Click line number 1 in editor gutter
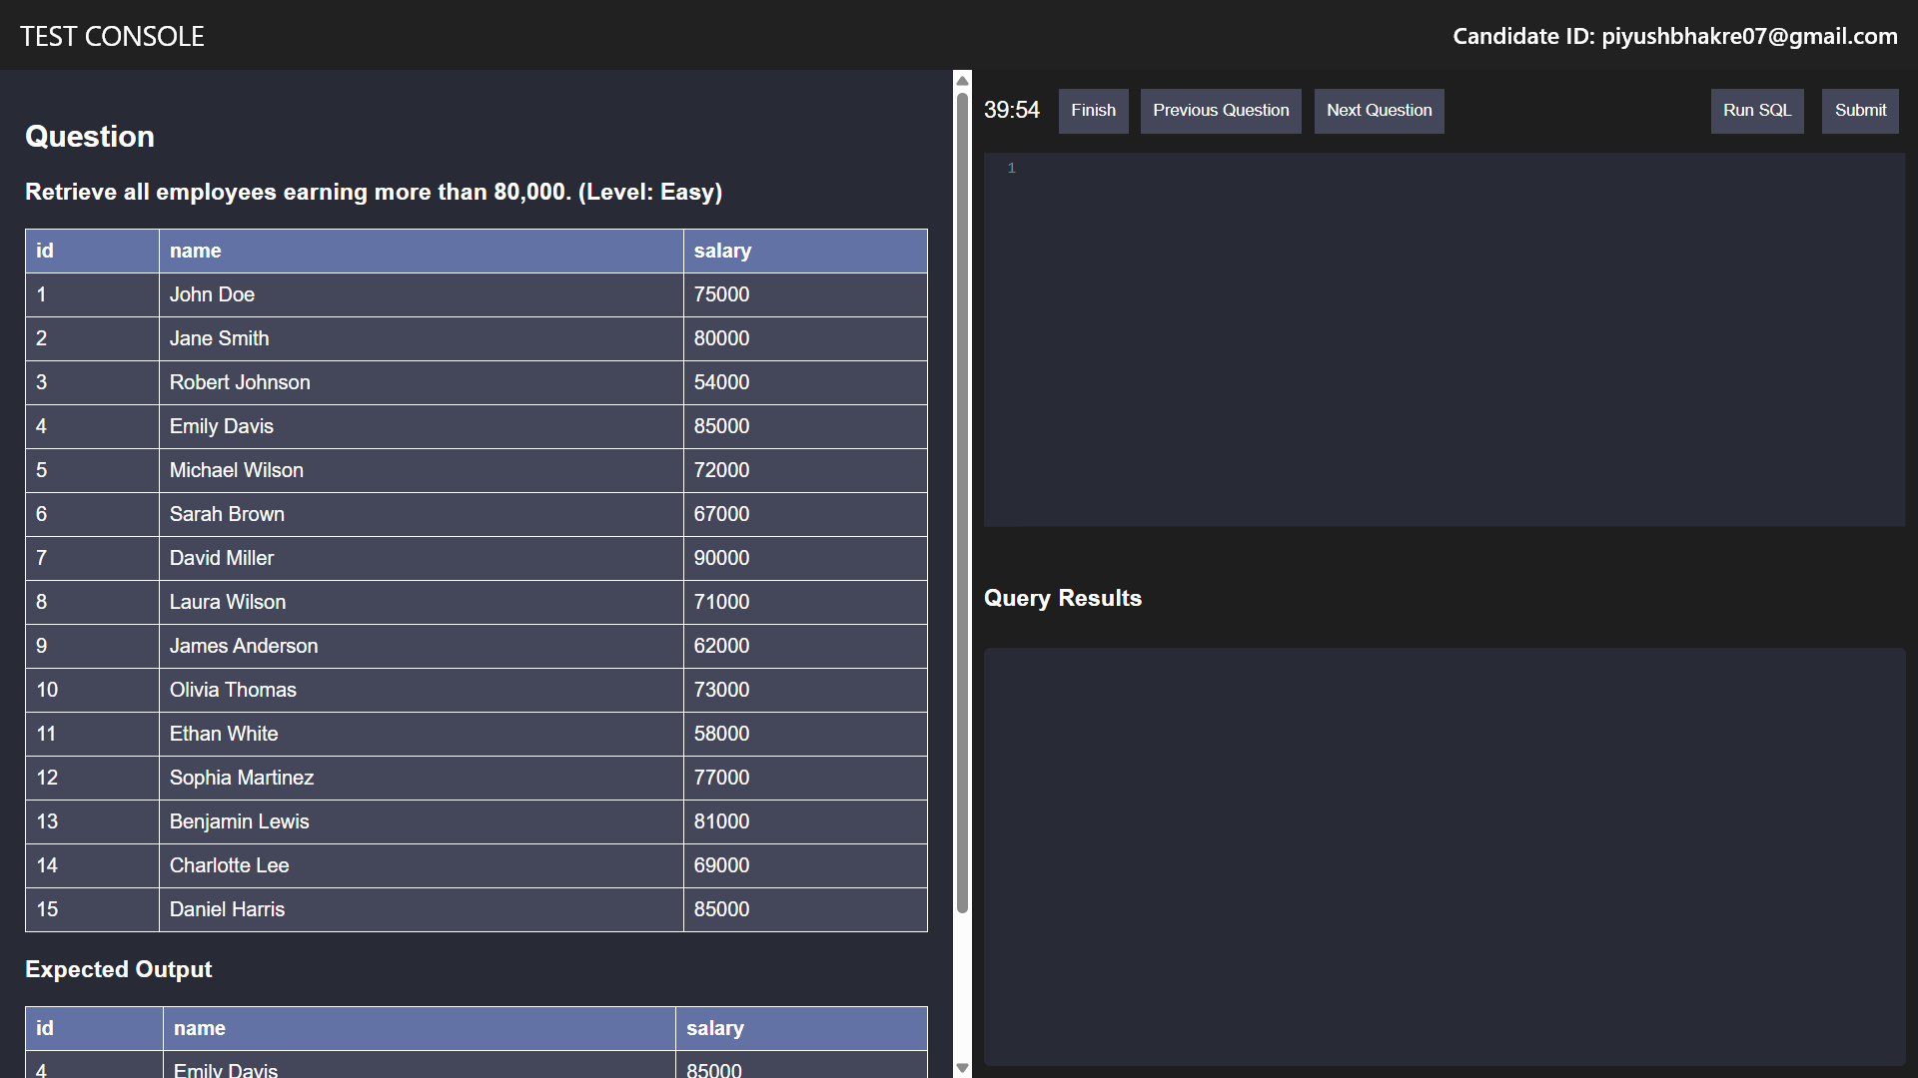The width and height of the screenshot is (1918, 1078). [x=1011, y=169]
